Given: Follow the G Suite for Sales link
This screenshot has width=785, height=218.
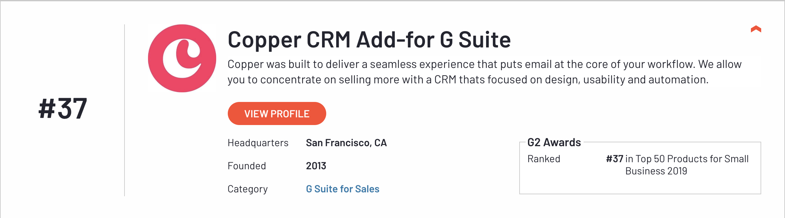Looking at the screenshot, I should click(x=343, y=189).
